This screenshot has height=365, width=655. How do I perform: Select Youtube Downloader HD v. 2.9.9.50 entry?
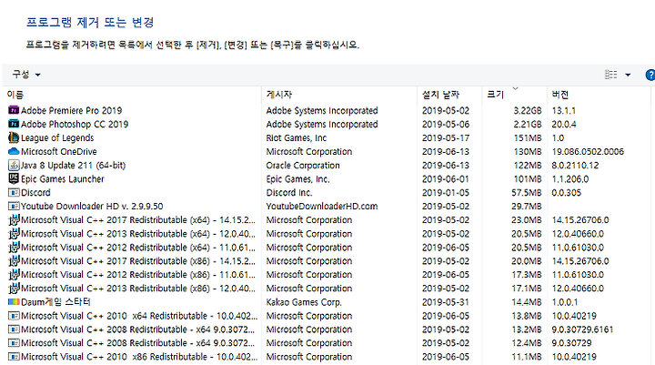coord(92,206)
